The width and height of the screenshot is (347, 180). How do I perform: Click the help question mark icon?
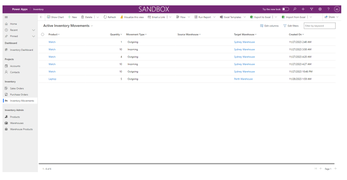click(328, 9)
